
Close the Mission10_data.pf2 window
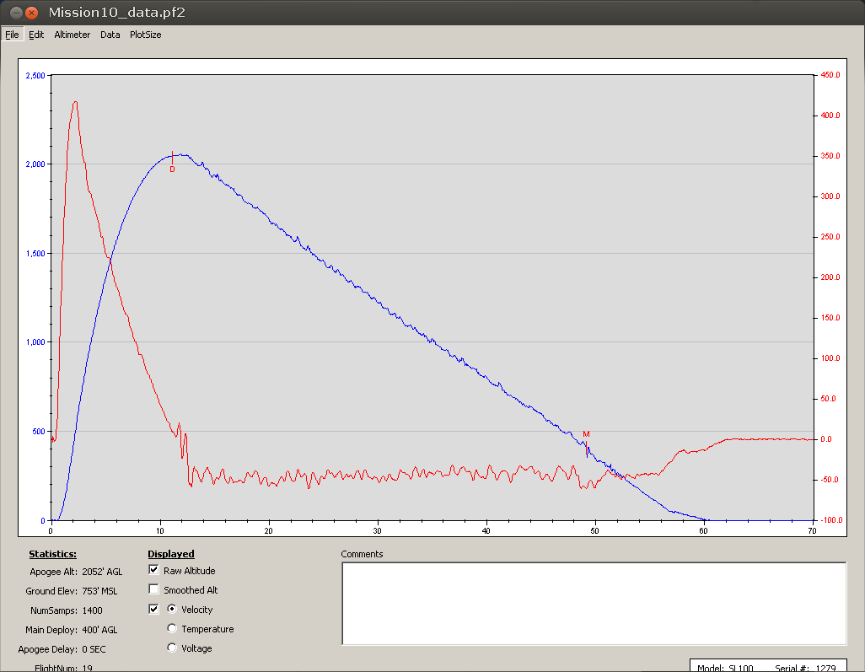(32, 12)
